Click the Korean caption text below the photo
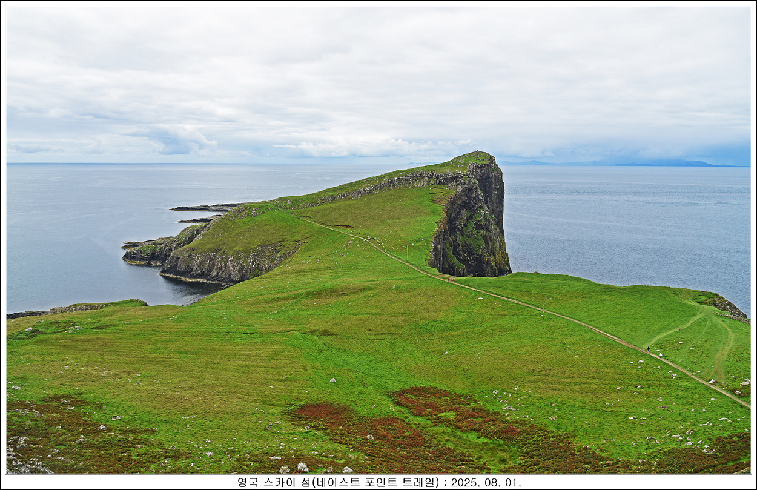 (x=339, y=482)
